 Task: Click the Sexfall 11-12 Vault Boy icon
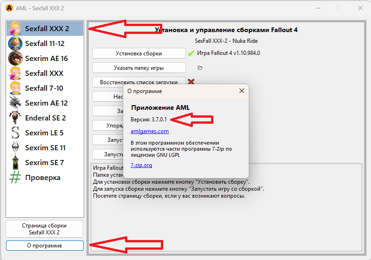15,43
